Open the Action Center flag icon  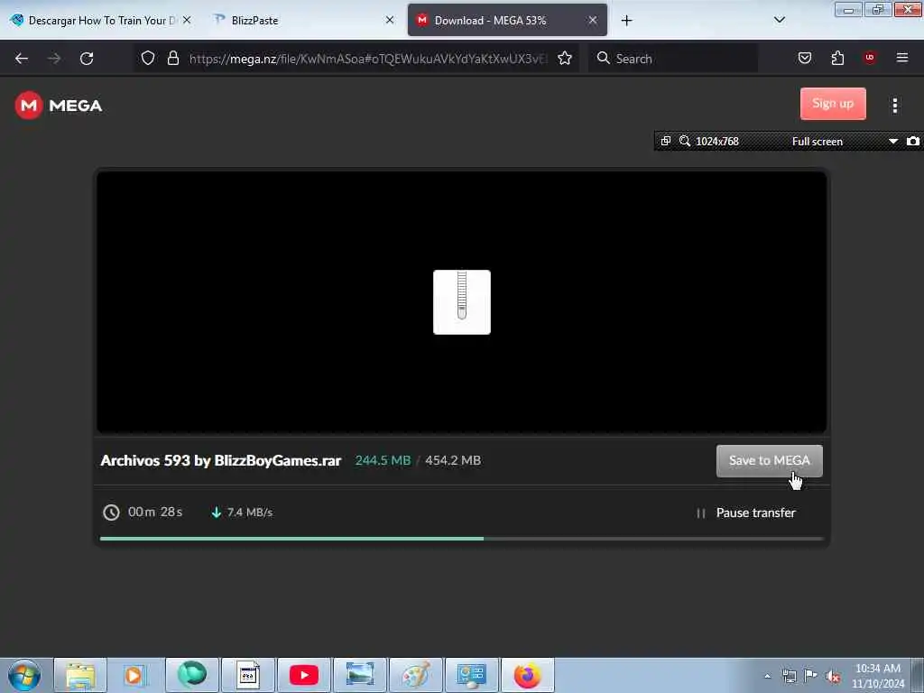(811, 676)
